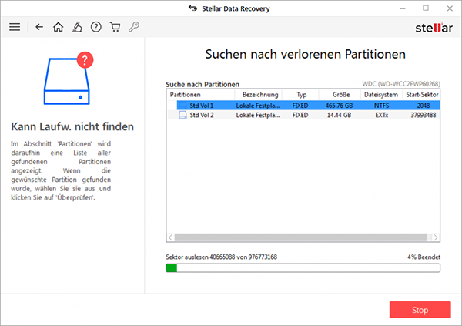The height and width of the screenshot is (326, 462).
Task: Close the Stellar Data Recovery window
Action: [x=450, y=8]
